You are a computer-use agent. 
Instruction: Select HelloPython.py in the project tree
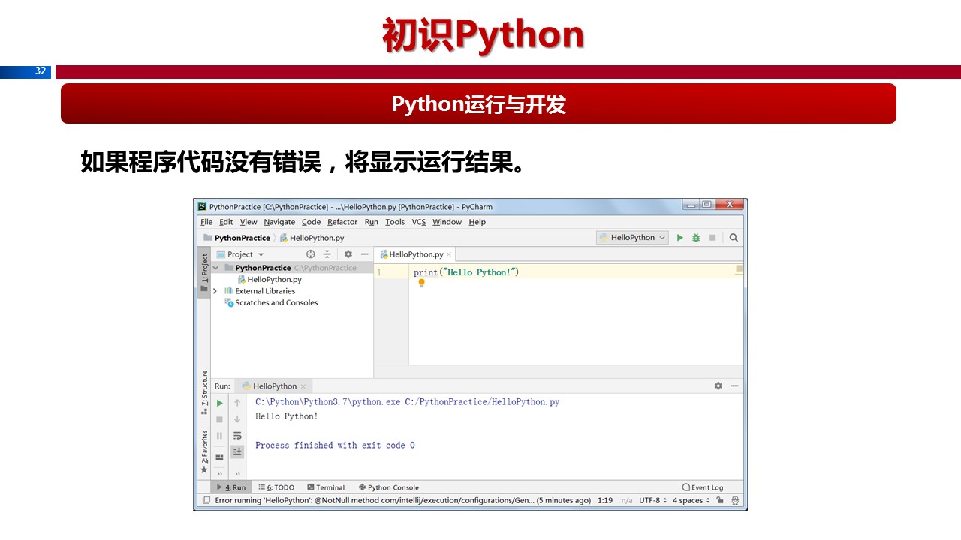click(270, 280)
